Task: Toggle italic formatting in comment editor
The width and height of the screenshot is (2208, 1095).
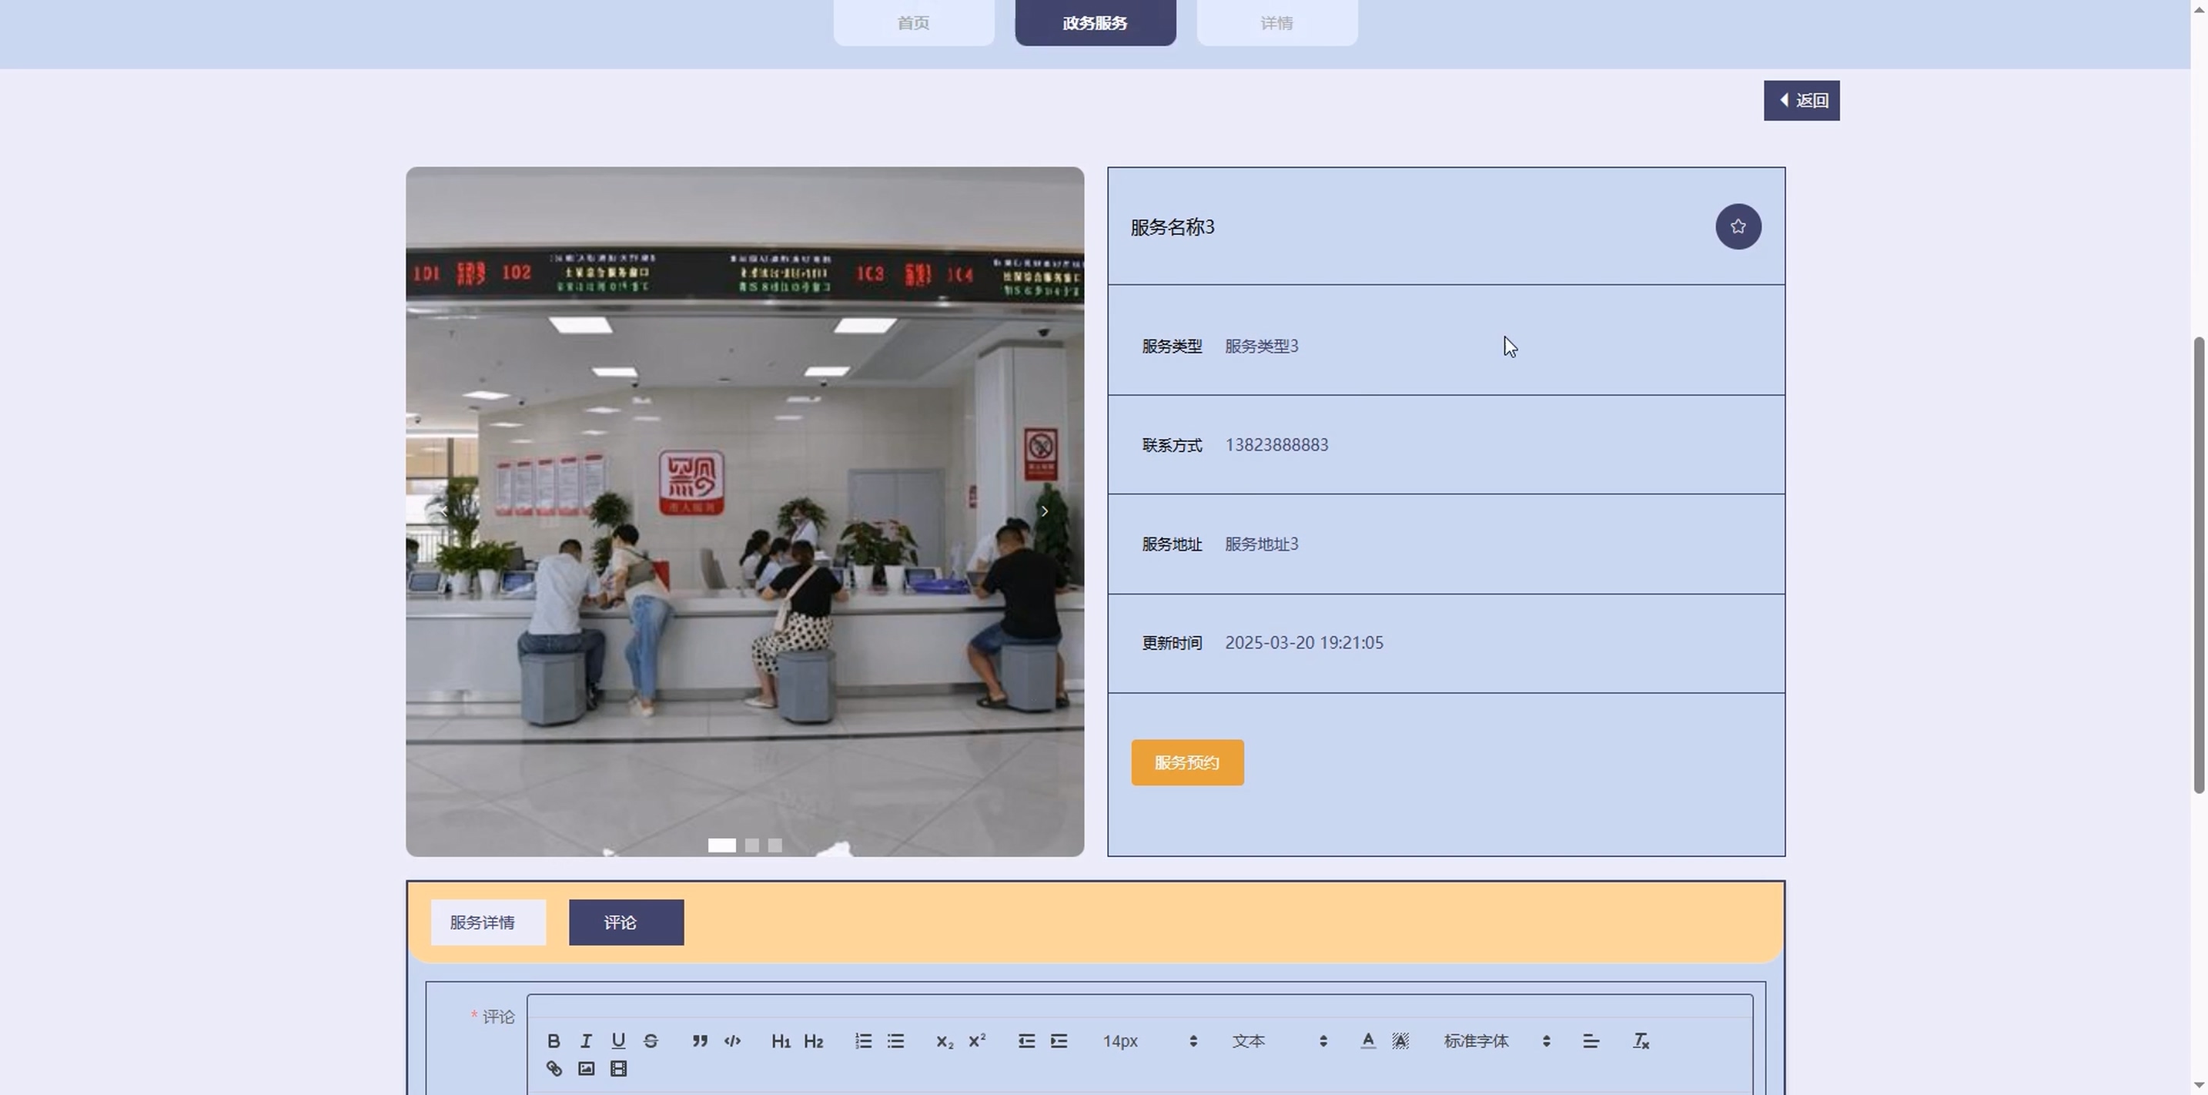Action: click(x=587, y=1041)
